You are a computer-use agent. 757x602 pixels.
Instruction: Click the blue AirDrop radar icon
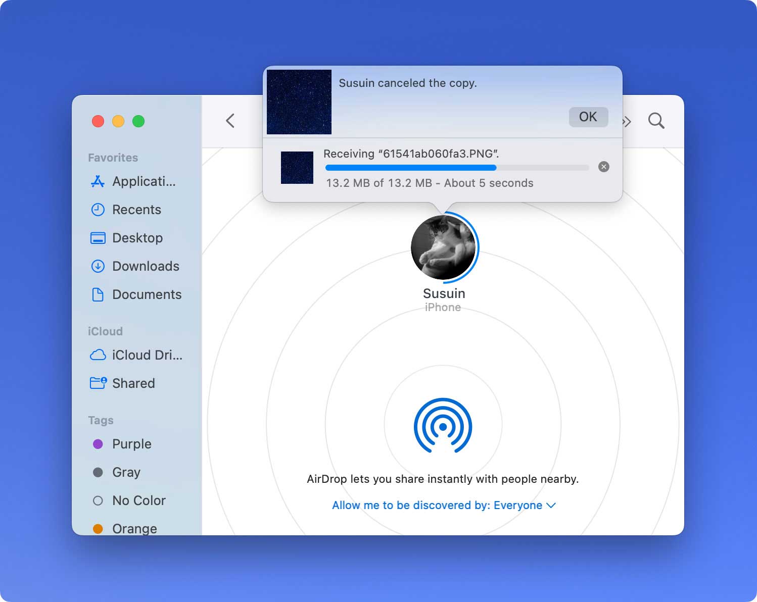click(x=443, y=426)
